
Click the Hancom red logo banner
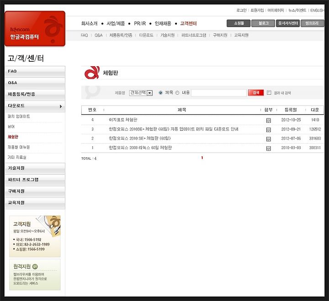[x=35, y=28]
